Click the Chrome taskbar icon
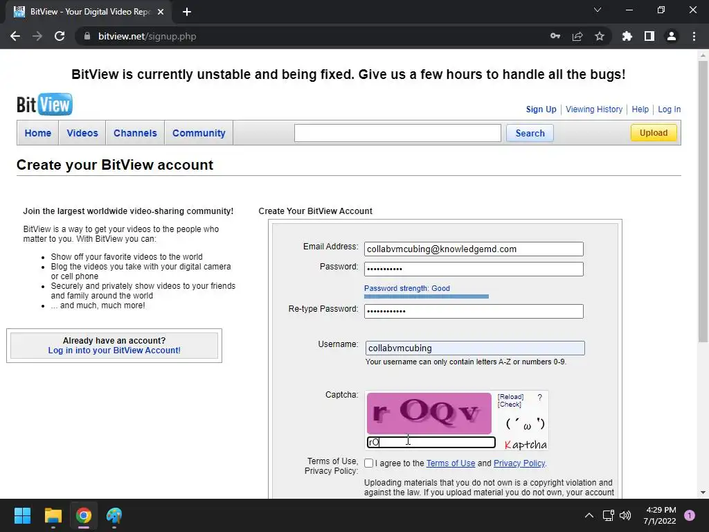This screenshot has height=532, width=709. (x=84, y=515)
